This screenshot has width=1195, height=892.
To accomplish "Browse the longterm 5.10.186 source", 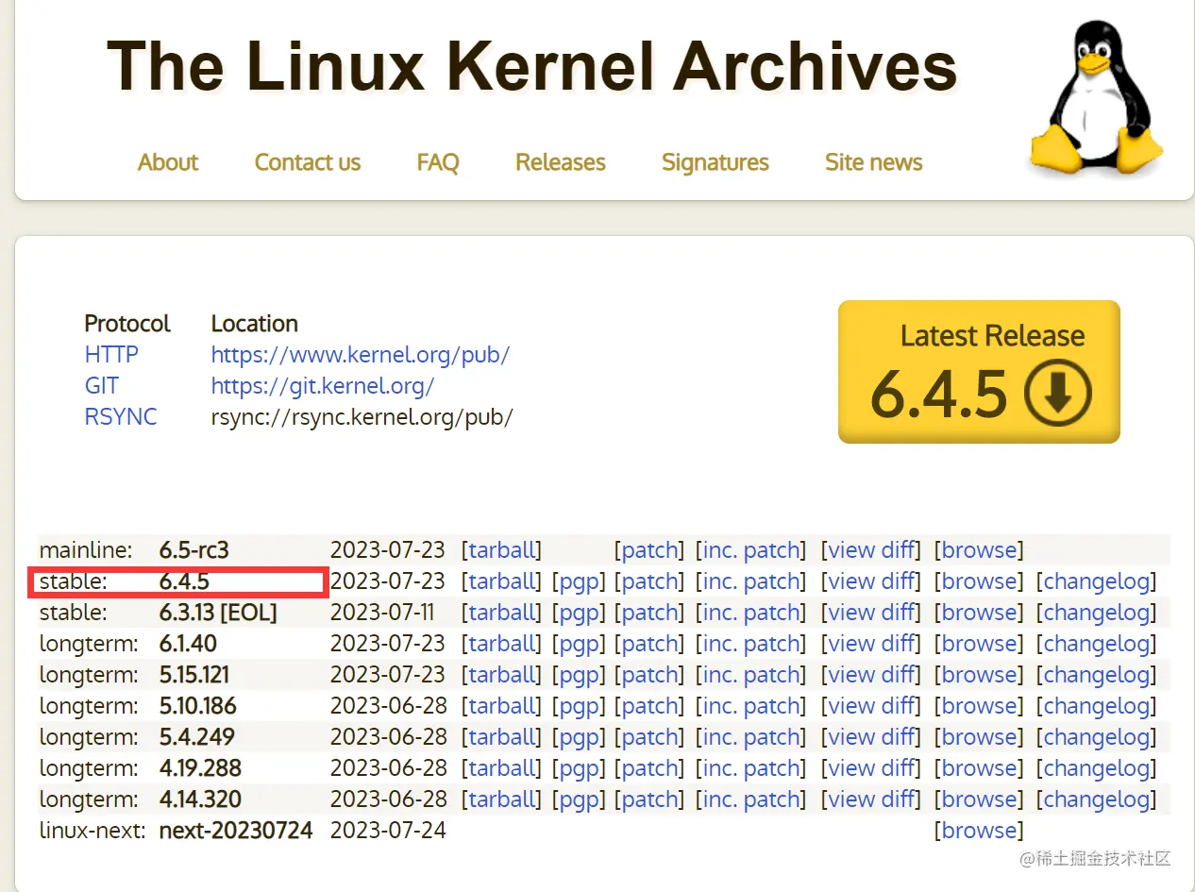I will tap(979, 706).
